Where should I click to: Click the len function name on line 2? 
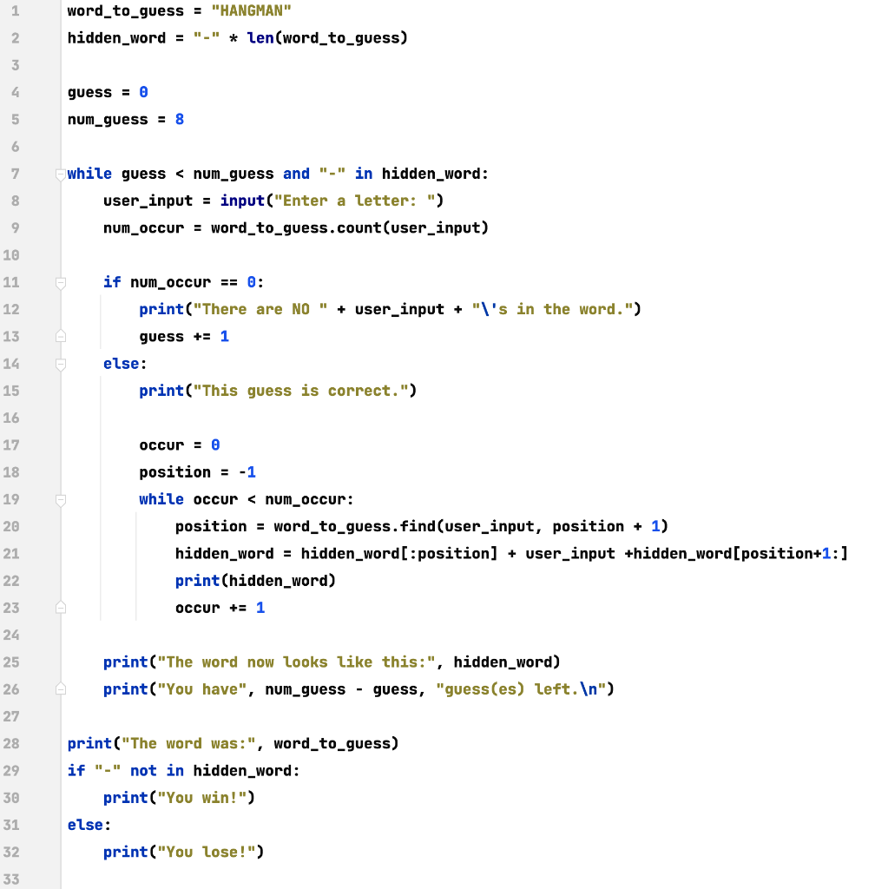(262, 37)
